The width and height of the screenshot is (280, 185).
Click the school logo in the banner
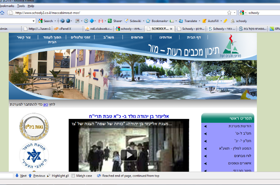[x=230, y=47]
